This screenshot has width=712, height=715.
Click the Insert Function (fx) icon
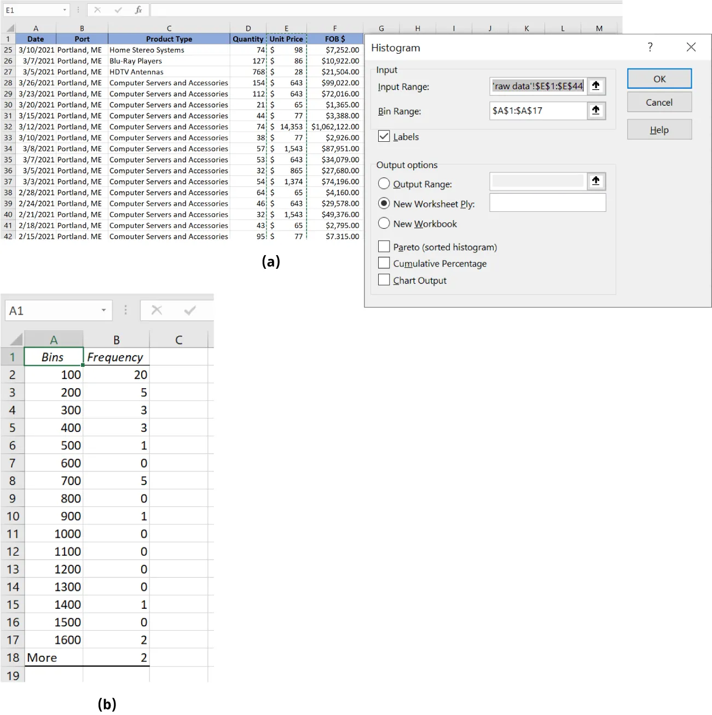tap(138, 9)
